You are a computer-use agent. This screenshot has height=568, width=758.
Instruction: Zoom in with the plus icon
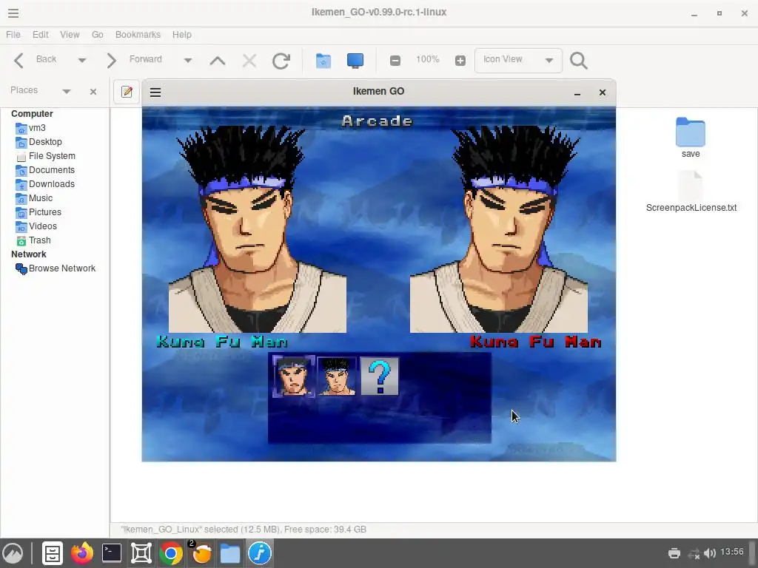pyautogui.click(x=460, y=61)
